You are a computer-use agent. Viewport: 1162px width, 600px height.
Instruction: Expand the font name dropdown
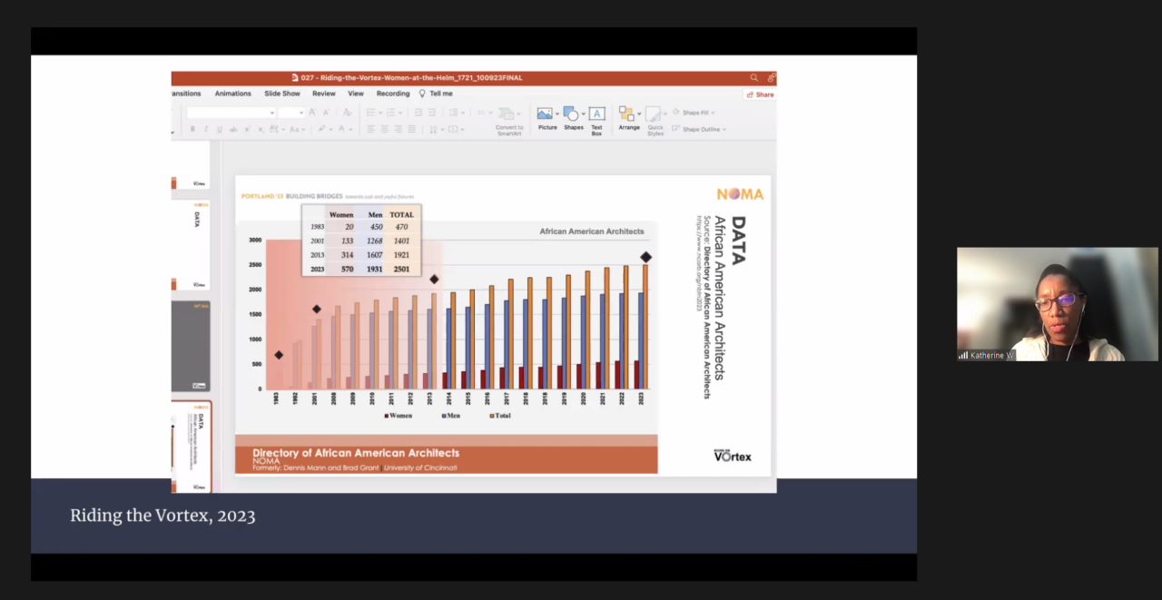[271, 113]
